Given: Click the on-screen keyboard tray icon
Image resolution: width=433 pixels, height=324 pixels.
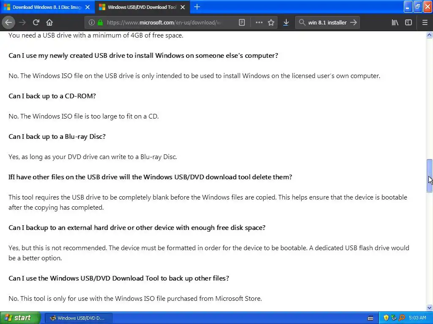Looking at the screenshot, I should point(370,318).
